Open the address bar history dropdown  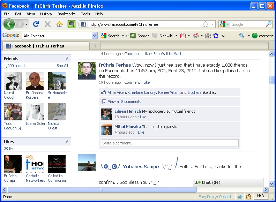click(x=212, y=24)
